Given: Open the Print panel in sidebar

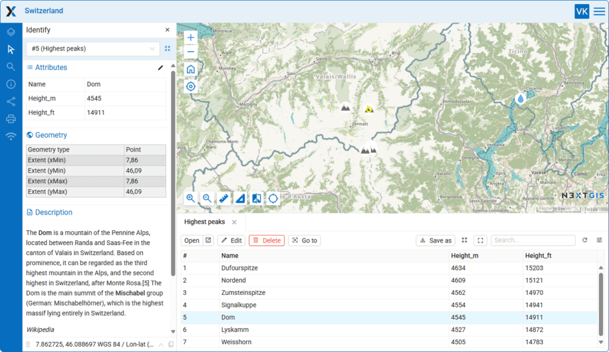Looking at the screenshot, I should pos(11,119).
